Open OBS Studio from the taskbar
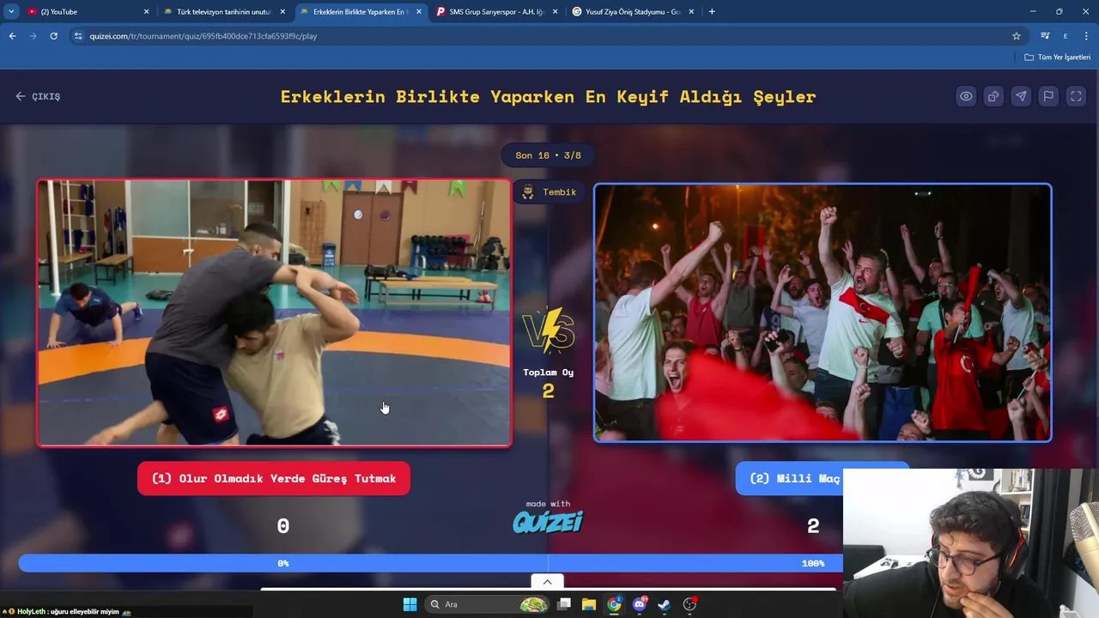 point(689,604)
